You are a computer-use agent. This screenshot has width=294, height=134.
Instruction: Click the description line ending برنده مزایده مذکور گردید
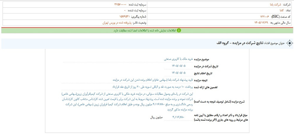tap(180, 110)
